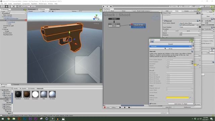Select Main Camera in Hierarchy

point(7,15)
